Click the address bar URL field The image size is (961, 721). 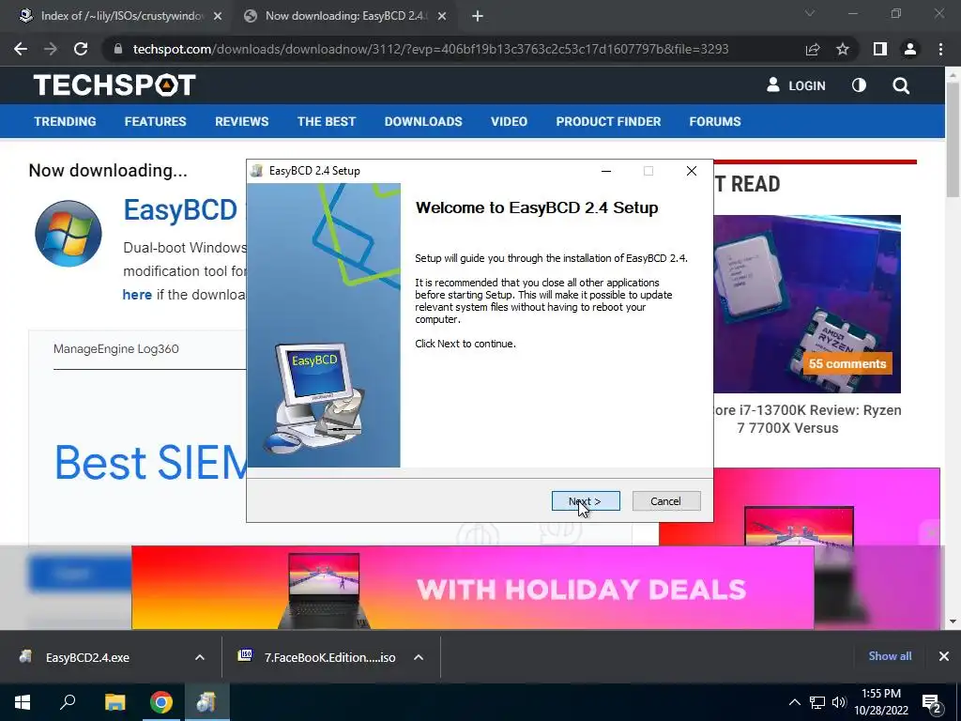point(430,49)
